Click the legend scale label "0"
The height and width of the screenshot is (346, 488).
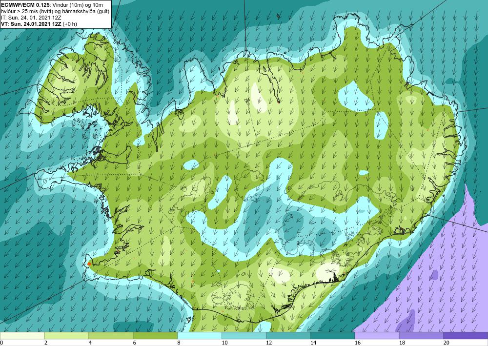point(1,343)
